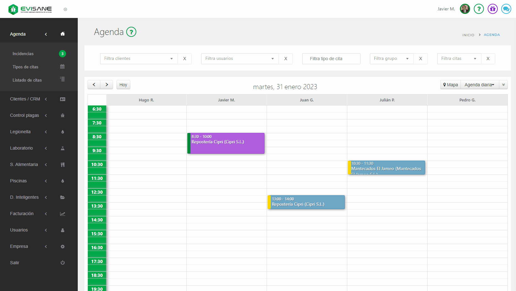Click the Filtra tipo de cita field
516x291 pixels.
pyautogui.click(x=331, y=59)
